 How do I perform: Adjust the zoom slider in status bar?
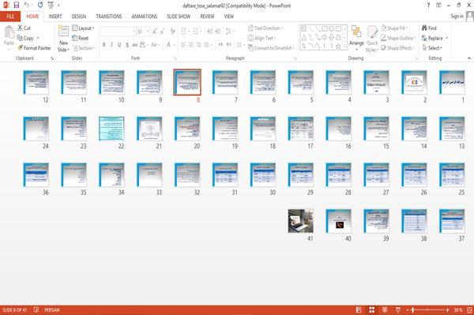(413, 309)
